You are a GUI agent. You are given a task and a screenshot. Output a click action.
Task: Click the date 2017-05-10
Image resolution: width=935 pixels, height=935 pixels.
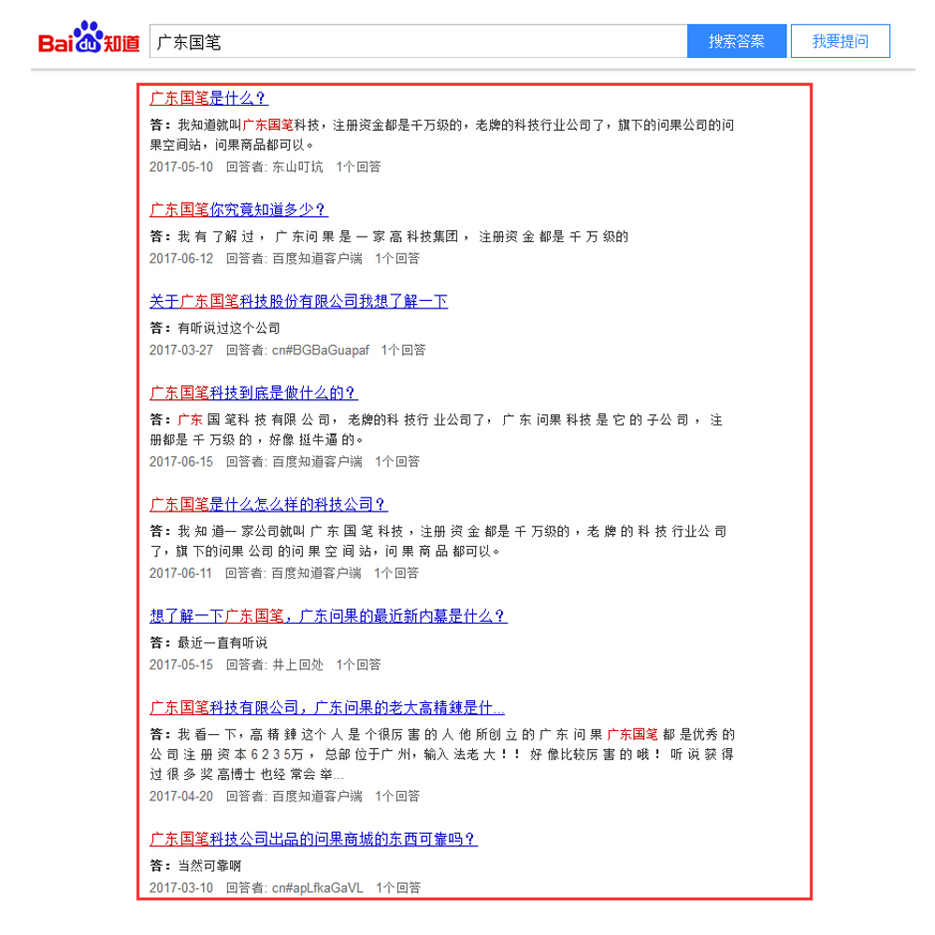click(x=181, y=167)
